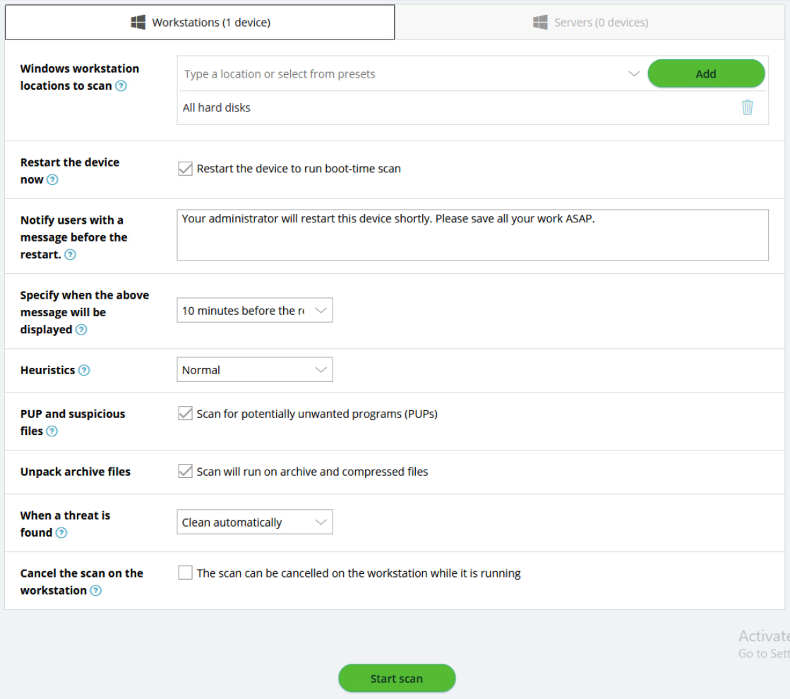The height and width of the screenshot is (699, 790).
Task: Change the Heuristics level dropdown
Action: (255, 369)
